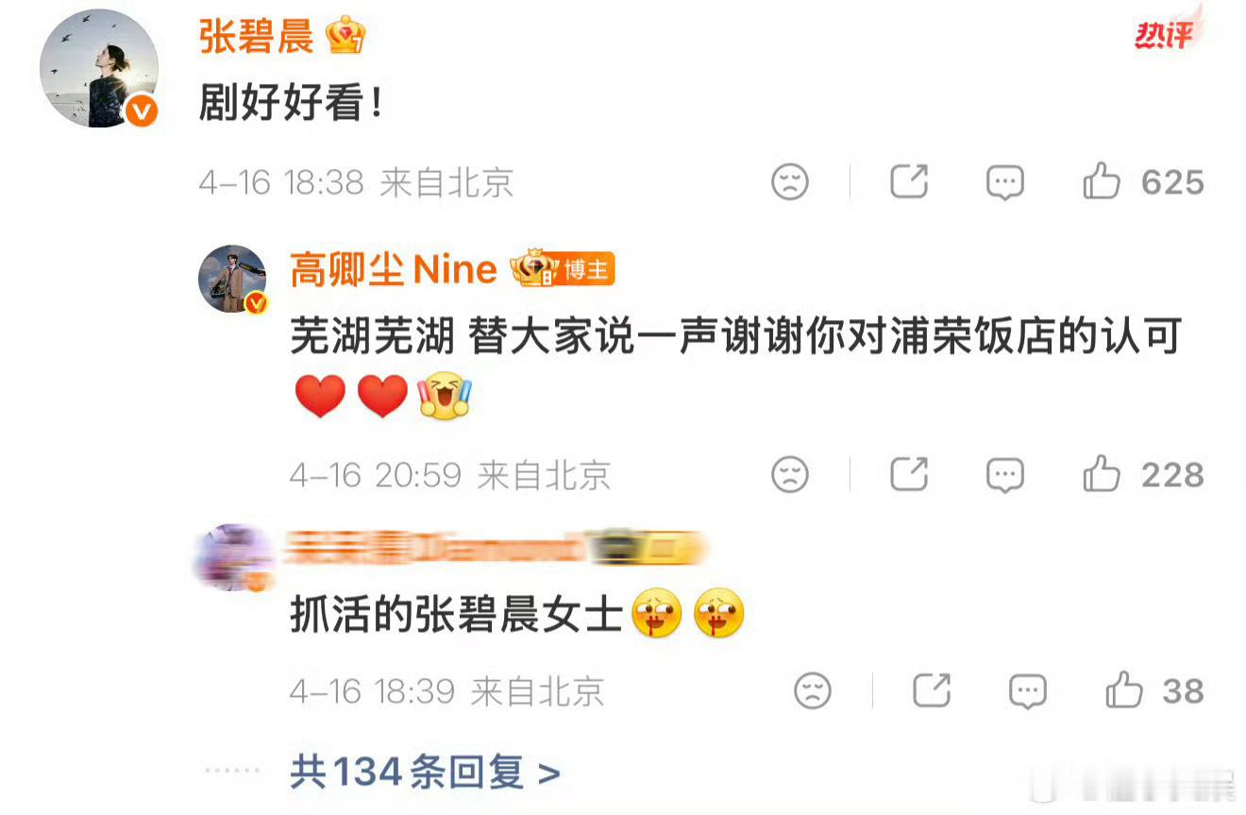Open 高卿尘 Nine's profile from the username
The width and height of the screenshot is (1246, 815).
tap(394, 270)
